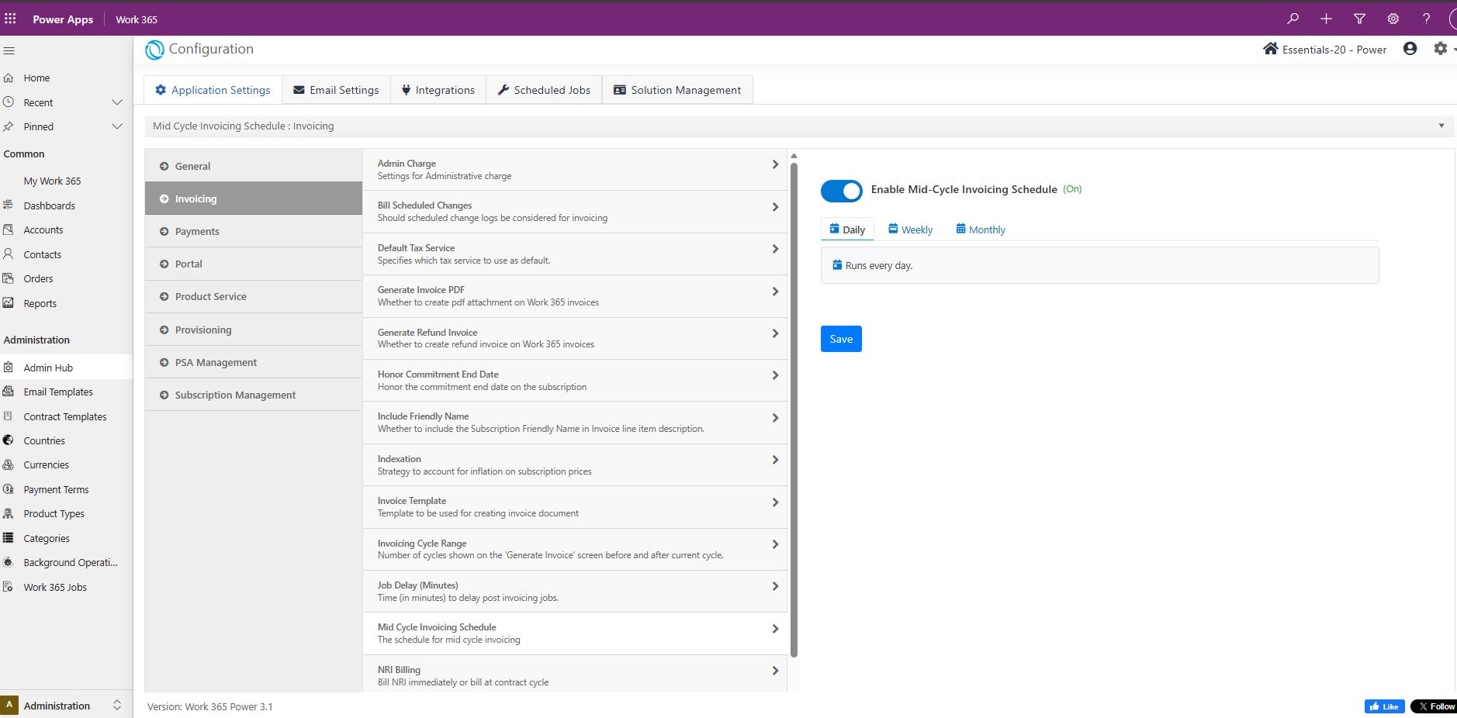Click the Countries globe icon
1457x718 pixels.
(x=9, y=440)
